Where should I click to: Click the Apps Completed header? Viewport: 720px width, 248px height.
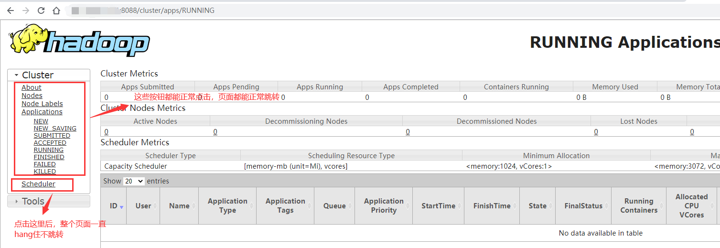[x=411, y=87]
